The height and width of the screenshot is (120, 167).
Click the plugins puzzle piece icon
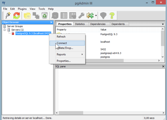[90, 16]
